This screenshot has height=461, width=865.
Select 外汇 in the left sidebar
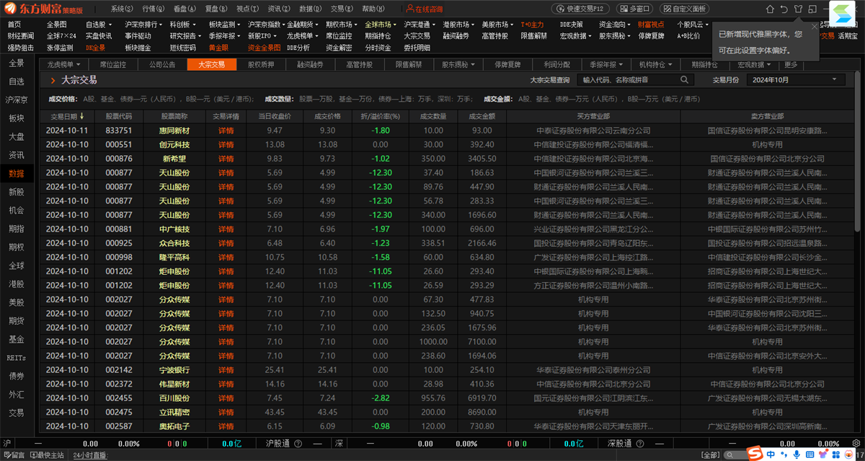(17, 395)
